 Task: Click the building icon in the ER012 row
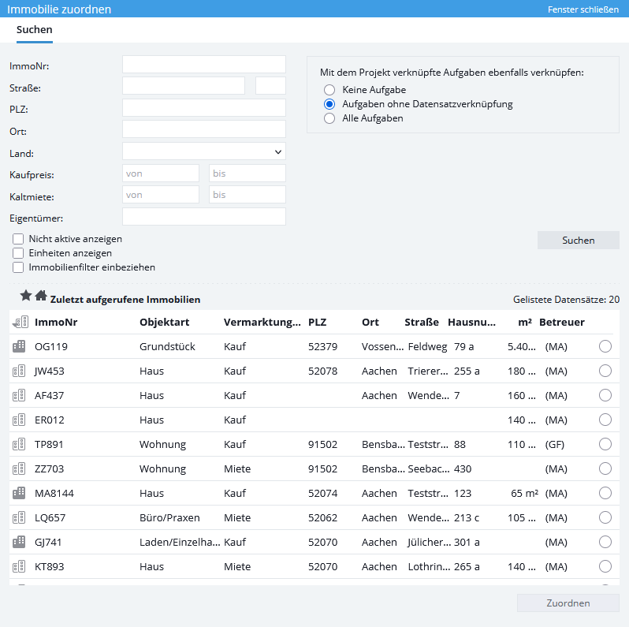pyautogui.click(x=19, y=420)
